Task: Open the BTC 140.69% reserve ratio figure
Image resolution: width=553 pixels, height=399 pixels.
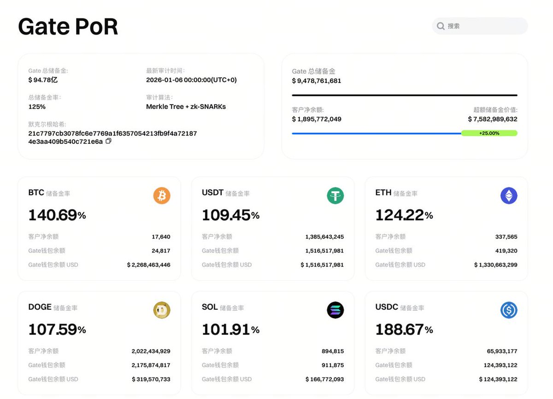Action: pyautogui.click(x=57, y=215)
